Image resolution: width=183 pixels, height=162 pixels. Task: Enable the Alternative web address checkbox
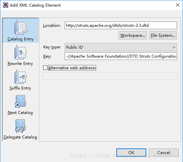[45, 68]
